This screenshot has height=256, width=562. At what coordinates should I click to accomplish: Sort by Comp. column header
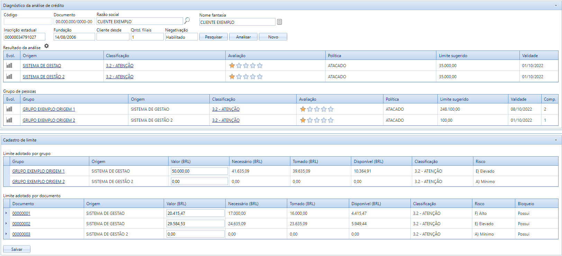point(550,99)
